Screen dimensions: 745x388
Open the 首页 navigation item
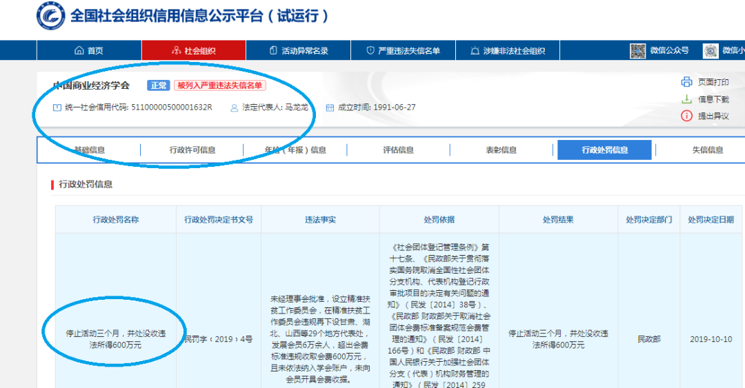point(89,50)
